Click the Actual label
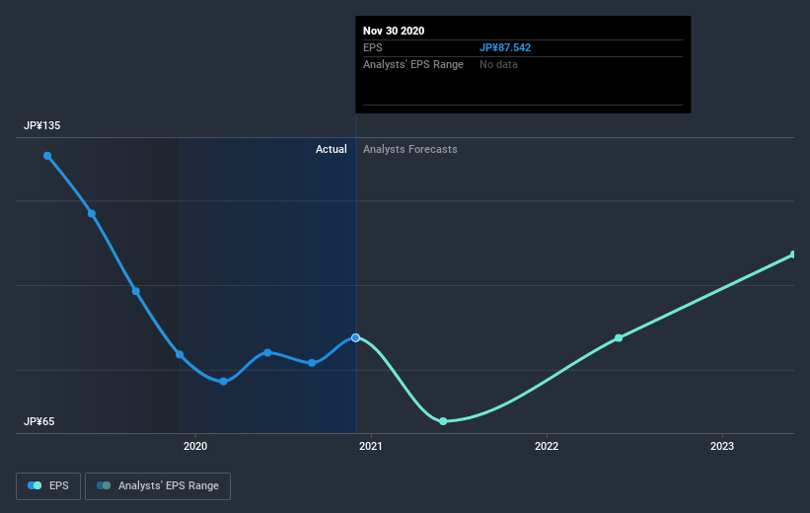 tap(331, 149)
